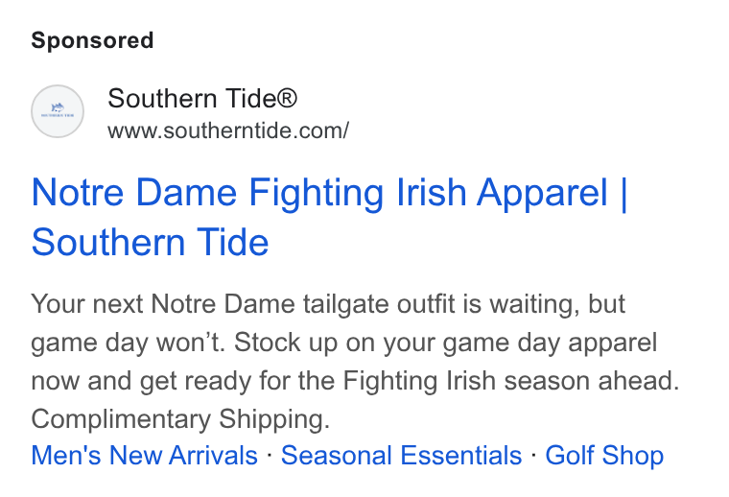Open the Notre Dame Fighting Irish Apparel headline
This screenshot has height=497, width=729.
click(329, 217)
